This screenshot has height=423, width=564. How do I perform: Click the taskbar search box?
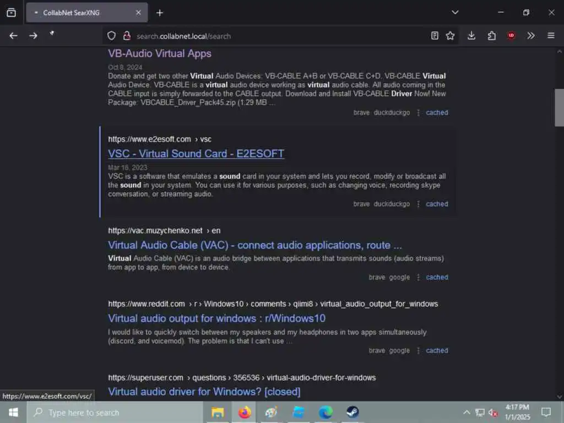[115, 413]
